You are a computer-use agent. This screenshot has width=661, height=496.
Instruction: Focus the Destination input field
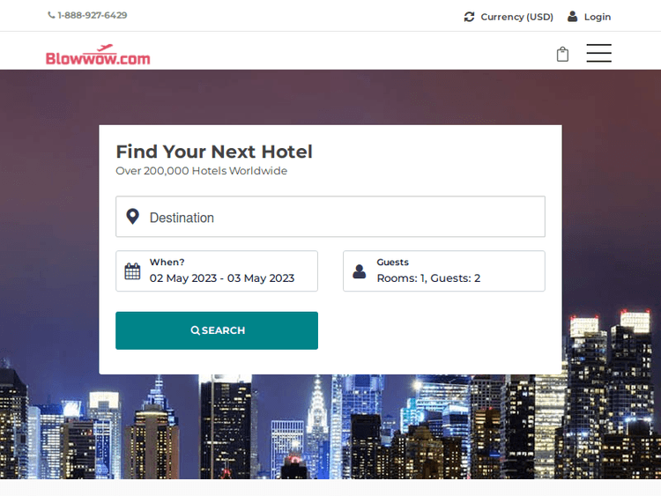tap(344, 218)
